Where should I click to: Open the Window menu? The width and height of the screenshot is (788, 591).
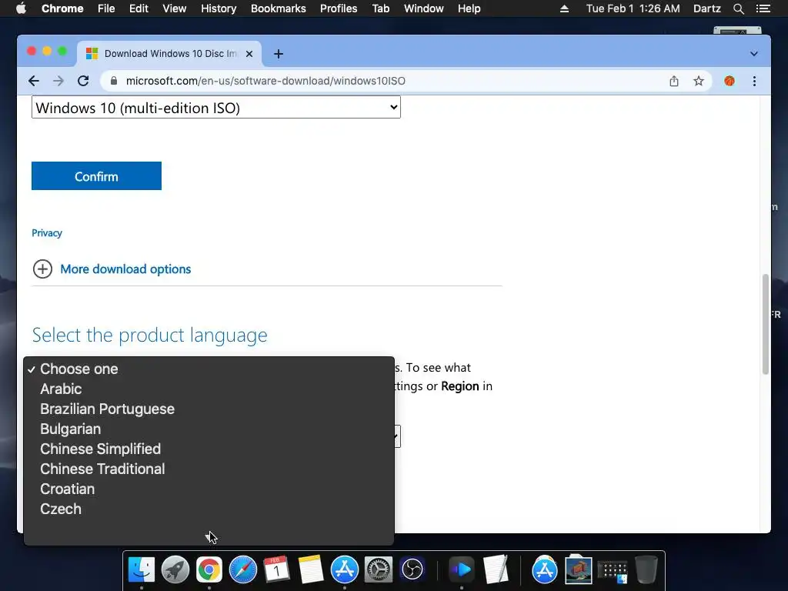pyautogui.click(x=424, y=8)
